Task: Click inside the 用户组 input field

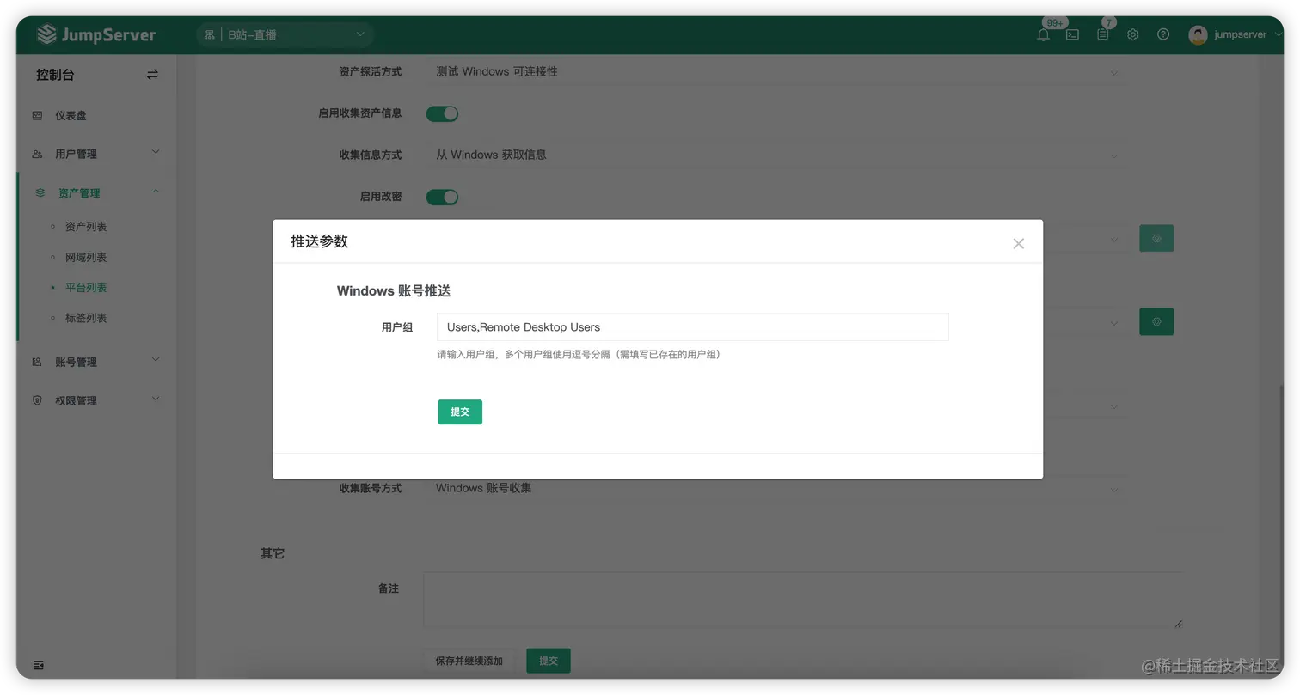Action: [x=692, y=326]
